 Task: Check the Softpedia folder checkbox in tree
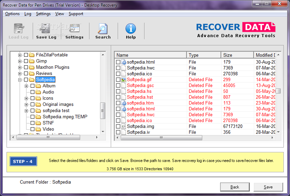pos(26,80)
